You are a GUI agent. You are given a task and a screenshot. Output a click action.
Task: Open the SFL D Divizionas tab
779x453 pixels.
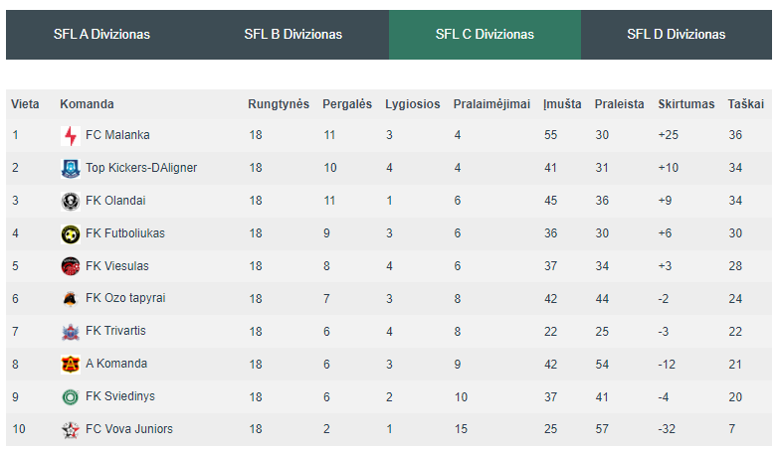pyautogui.click(x=677, y=34)
